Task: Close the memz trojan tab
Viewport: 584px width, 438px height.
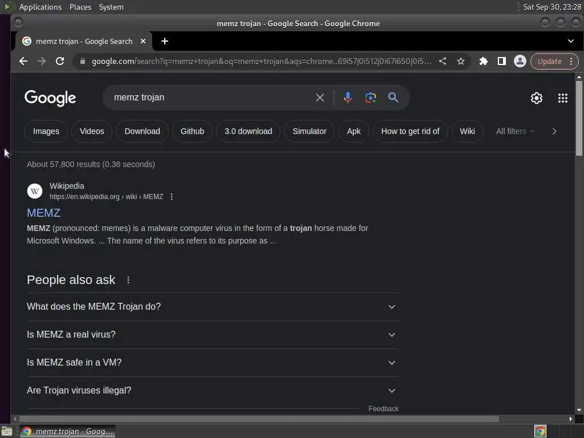Action: (x=143, y=41)
